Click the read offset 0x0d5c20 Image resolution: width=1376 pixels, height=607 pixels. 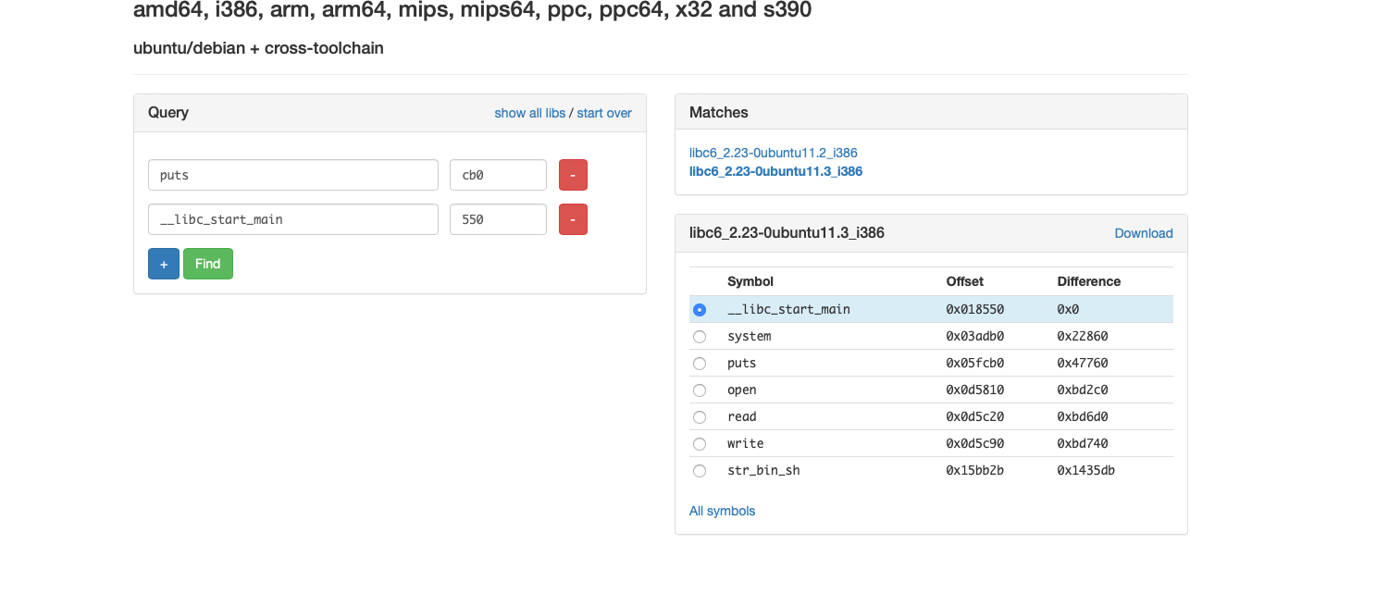click(974, 417)
